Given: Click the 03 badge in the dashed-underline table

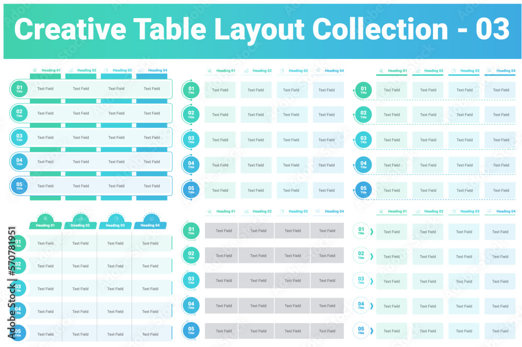Looking at the screenshot, I should (363, 140).
